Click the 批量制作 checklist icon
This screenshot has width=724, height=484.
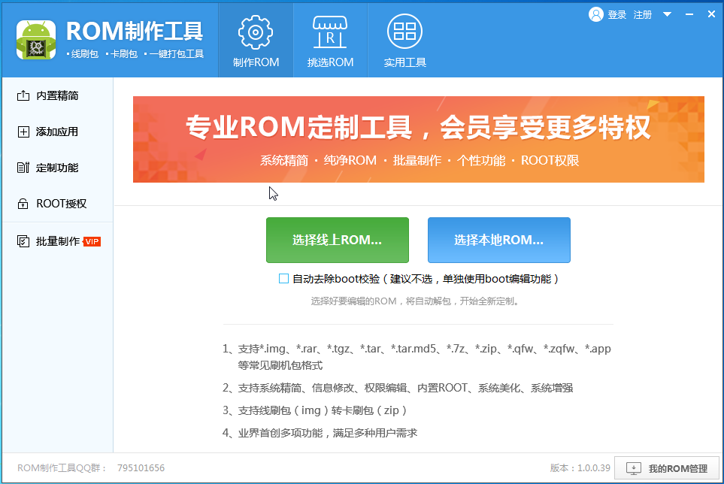(x=23, y=241)
